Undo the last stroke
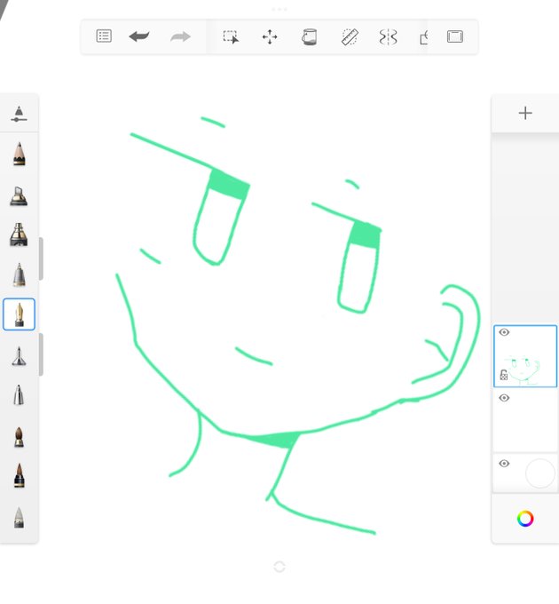 pos(139,37)
